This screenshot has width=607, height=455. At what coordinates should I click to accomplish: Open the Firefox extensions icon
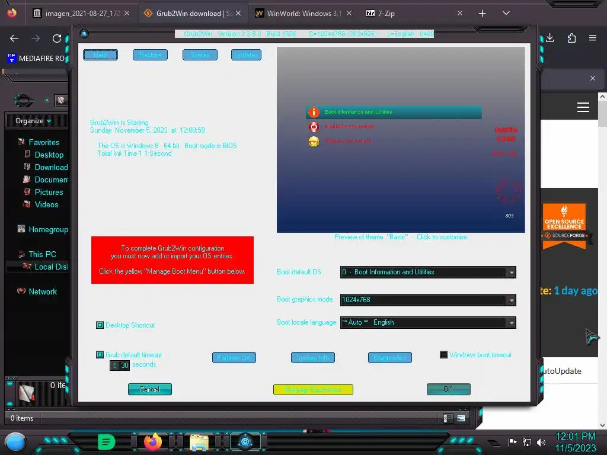click(571, 38)
